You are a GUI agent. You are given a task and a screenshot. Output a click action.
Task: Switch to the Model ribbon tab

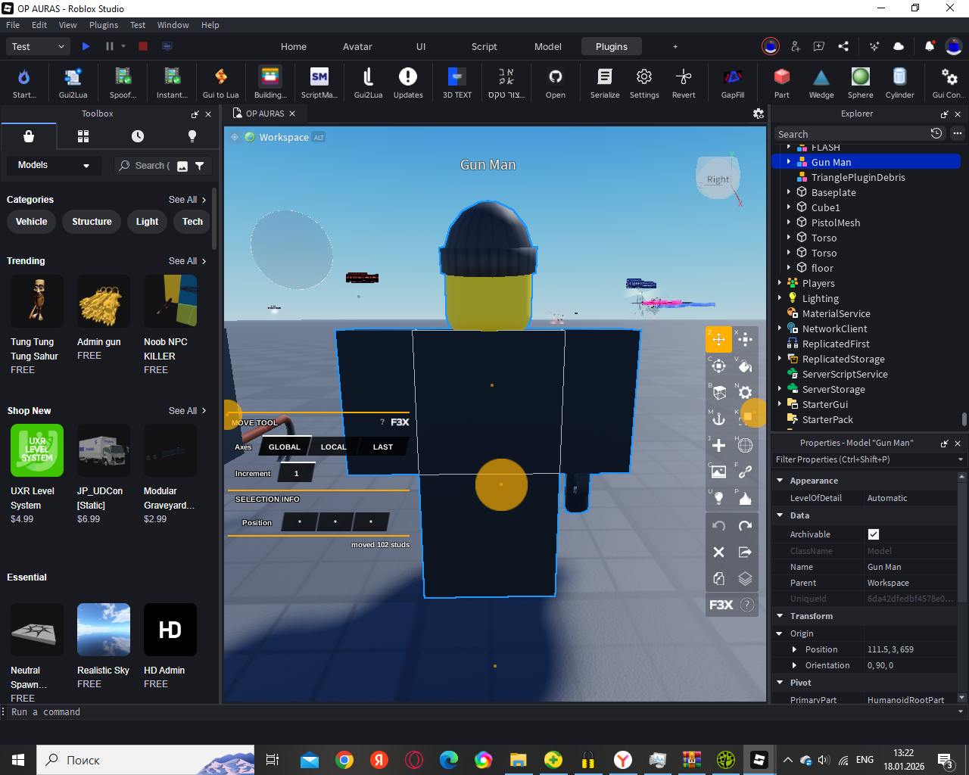(x=548, y=46)
